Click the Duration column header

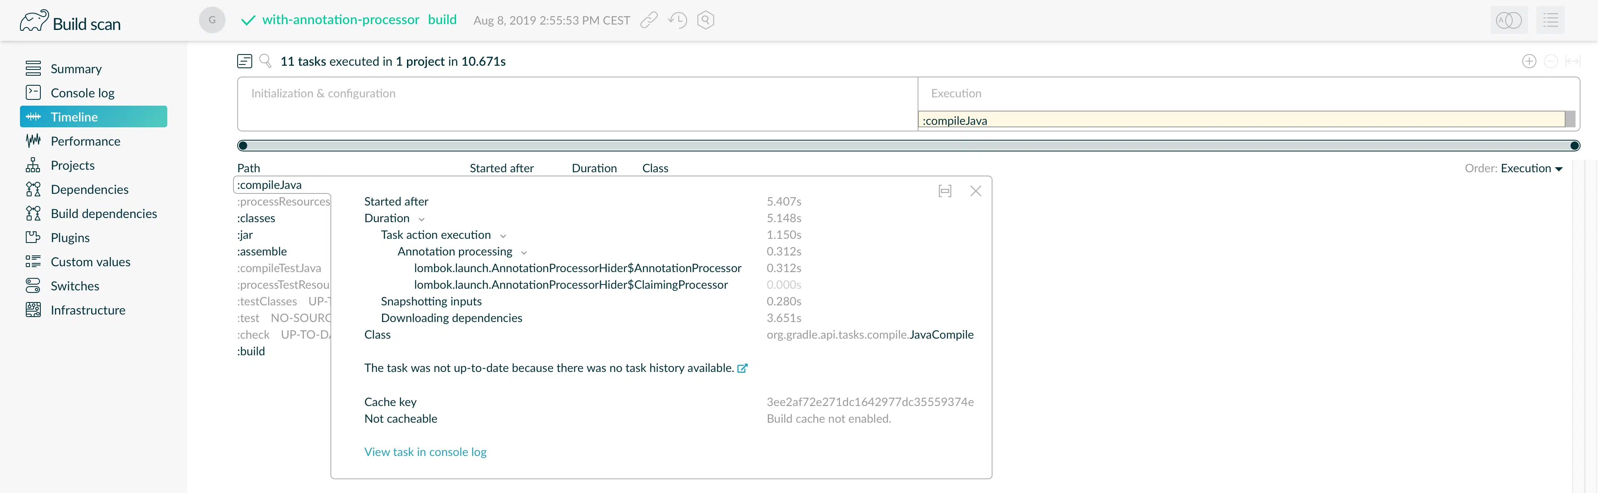coord(594,168)
